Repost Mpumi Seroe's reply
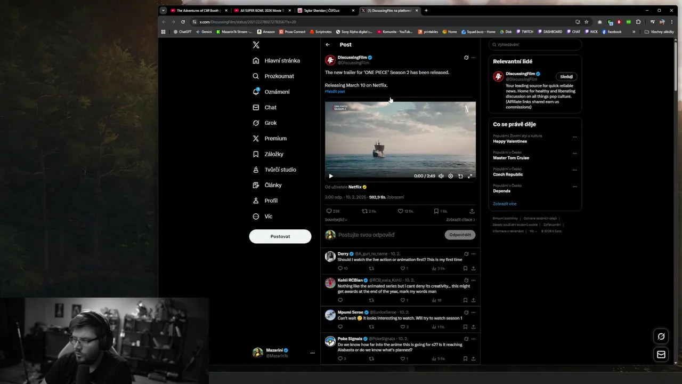This screenshot has height=384, width=682. [371, 327]
